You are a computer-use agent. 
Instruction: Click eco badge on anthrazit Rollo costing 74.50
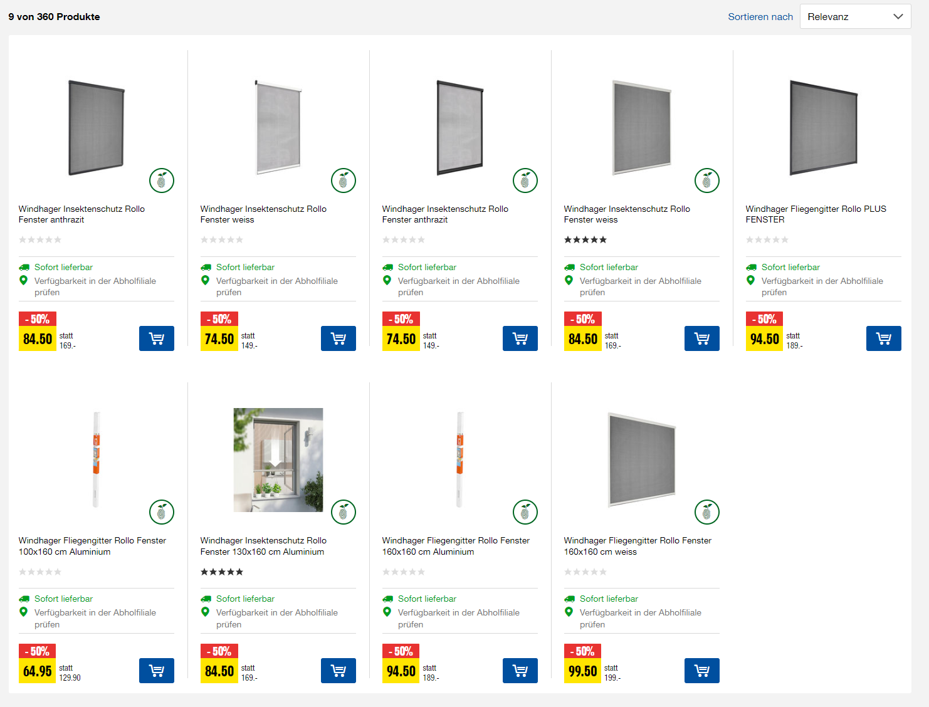click(525, 181)
